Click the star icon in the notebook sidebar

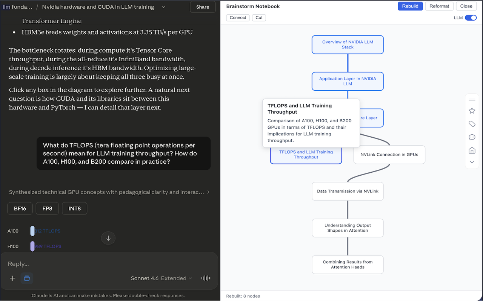(472, 111)
